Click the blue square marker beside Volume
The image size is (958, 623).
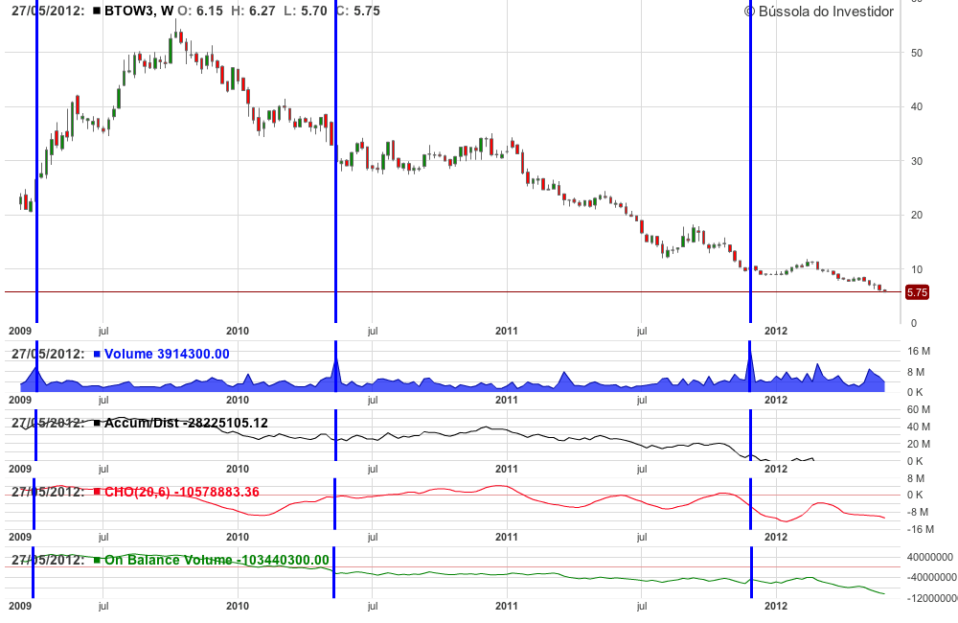coord(97,354)
